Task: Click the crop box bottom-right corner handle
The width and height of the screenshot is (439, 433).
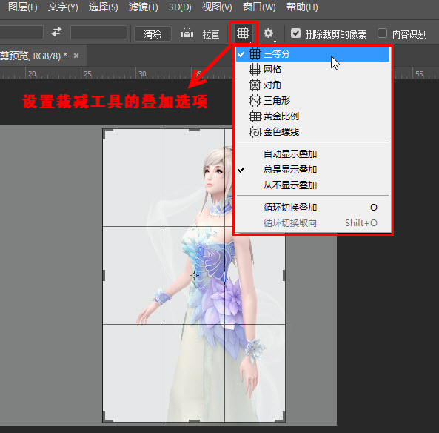Action: (283, 419)
